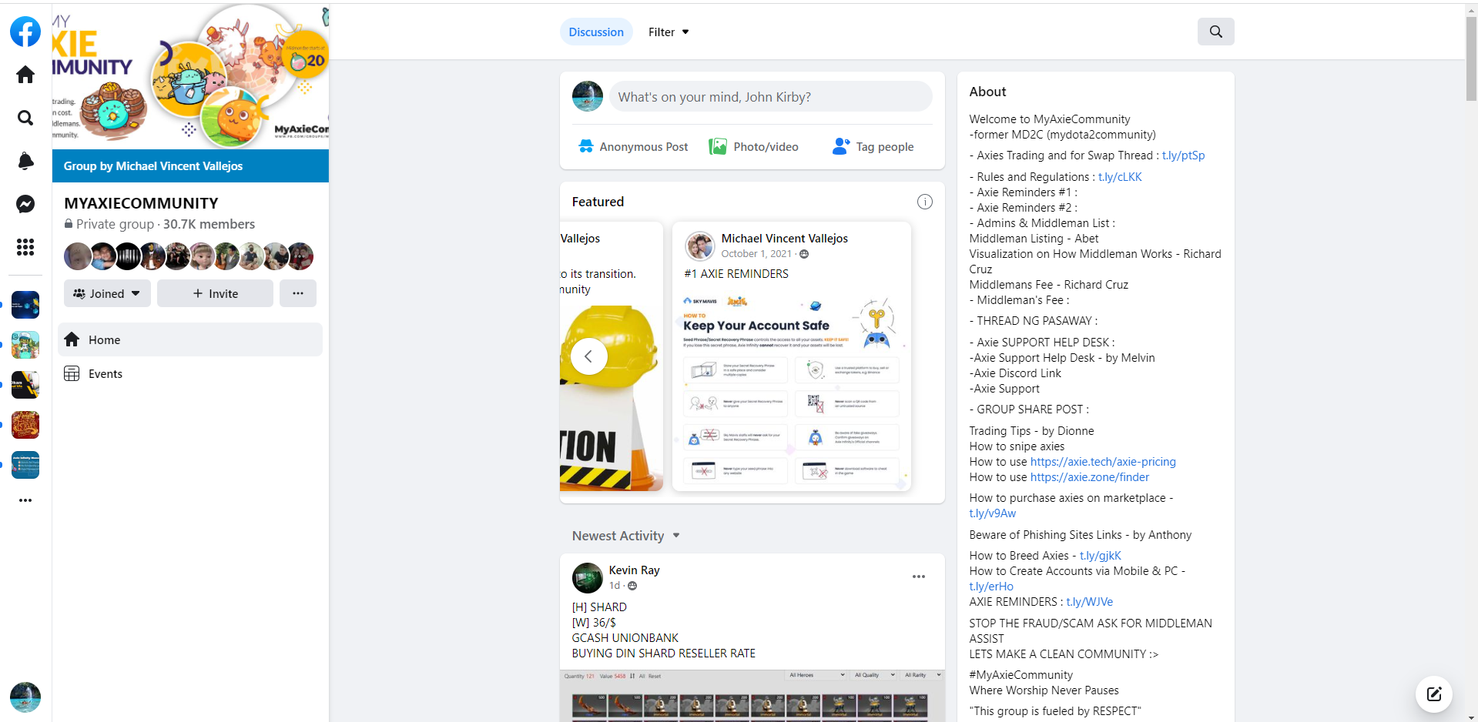Open the notifications bell icon
Viewport: 1478px width, 722px height.
25,161
